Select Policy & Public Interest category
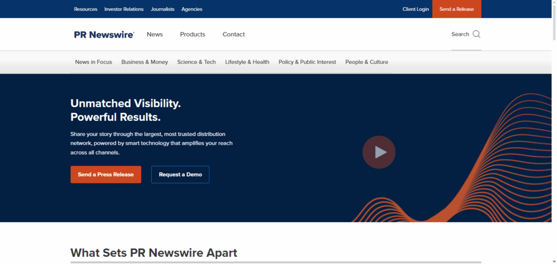 307,62
